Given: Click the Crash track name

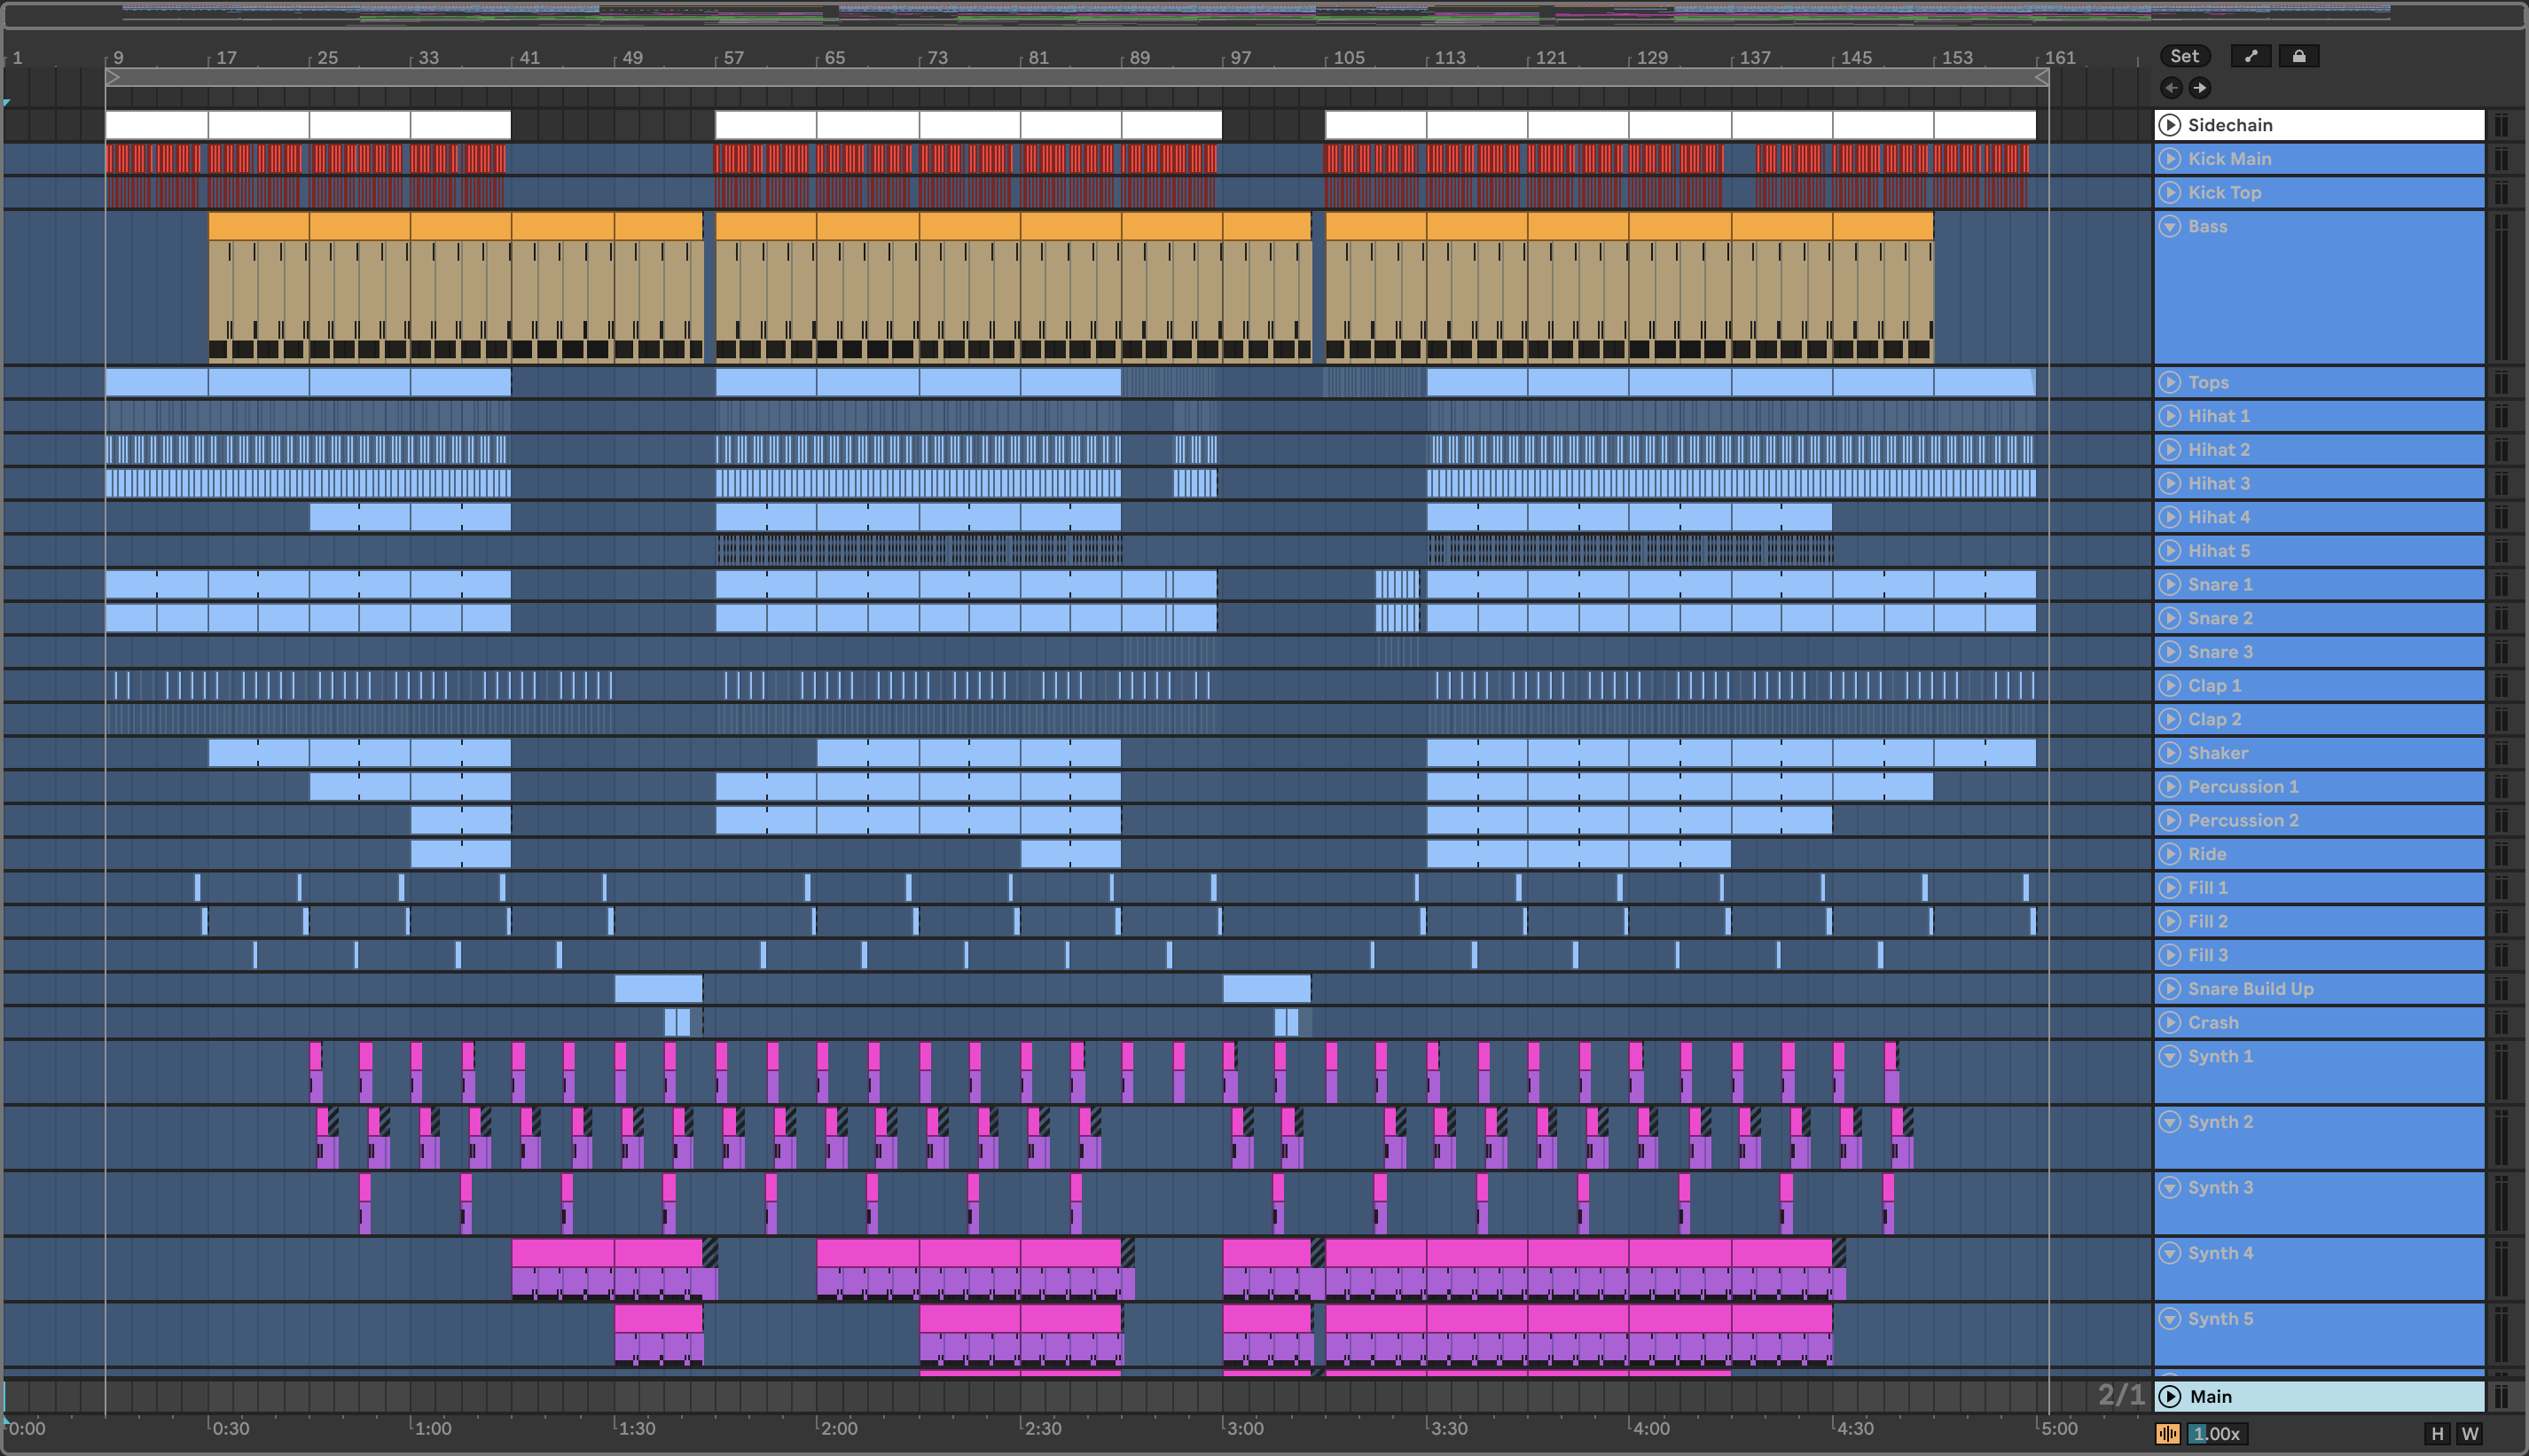Looking at the screenshot, I should coord(2213,1022).
